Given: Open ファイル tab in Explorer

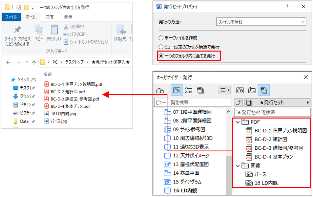Looking at the screenshot, I should (x=11, y=17).
